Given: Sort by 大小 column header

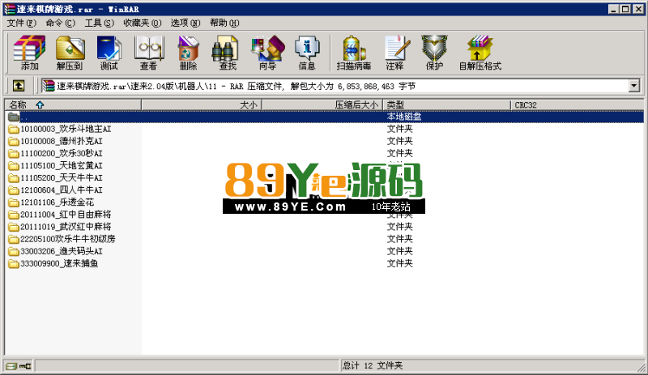Looking at the screenshot, I should (x=202, y=105).
